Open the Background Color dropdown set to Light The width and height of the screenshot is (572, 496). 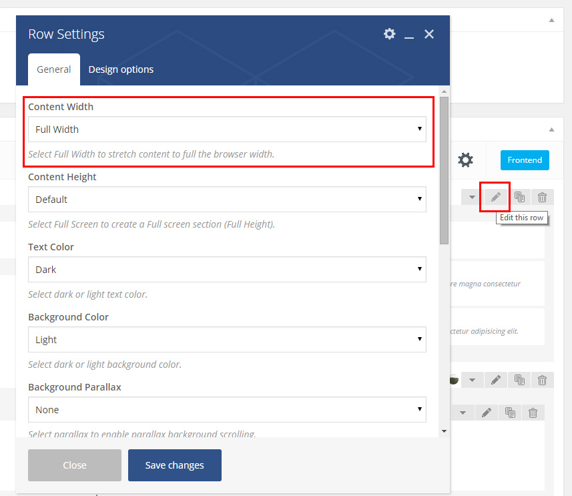coord(227,340)
